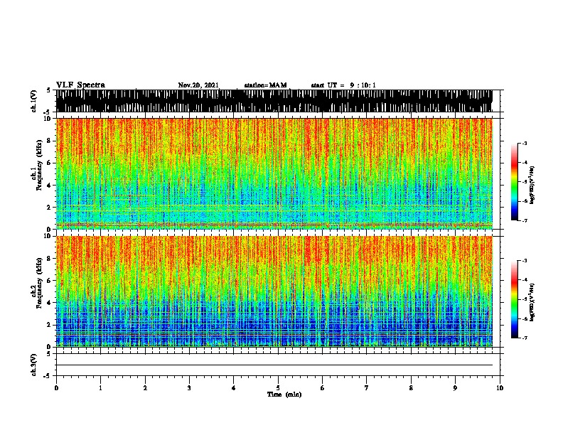
Task: Click the flat line in ch.3 panel
Action: coord(274,365)
